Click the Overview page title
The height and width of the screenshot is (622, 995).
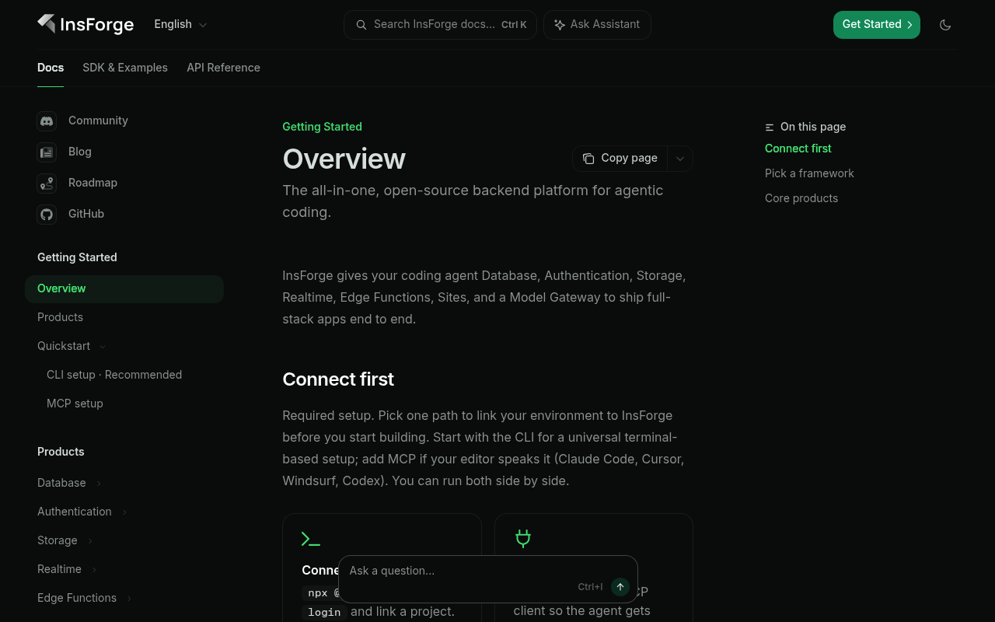[x=344, y=159]
